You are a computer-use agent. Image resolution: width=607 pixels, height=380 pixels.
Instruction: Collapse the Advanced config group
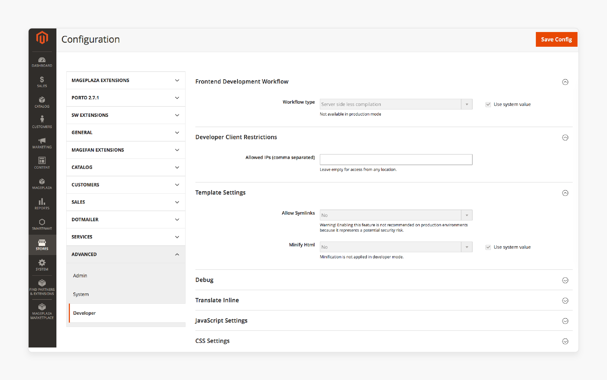(x=126, y=254)
